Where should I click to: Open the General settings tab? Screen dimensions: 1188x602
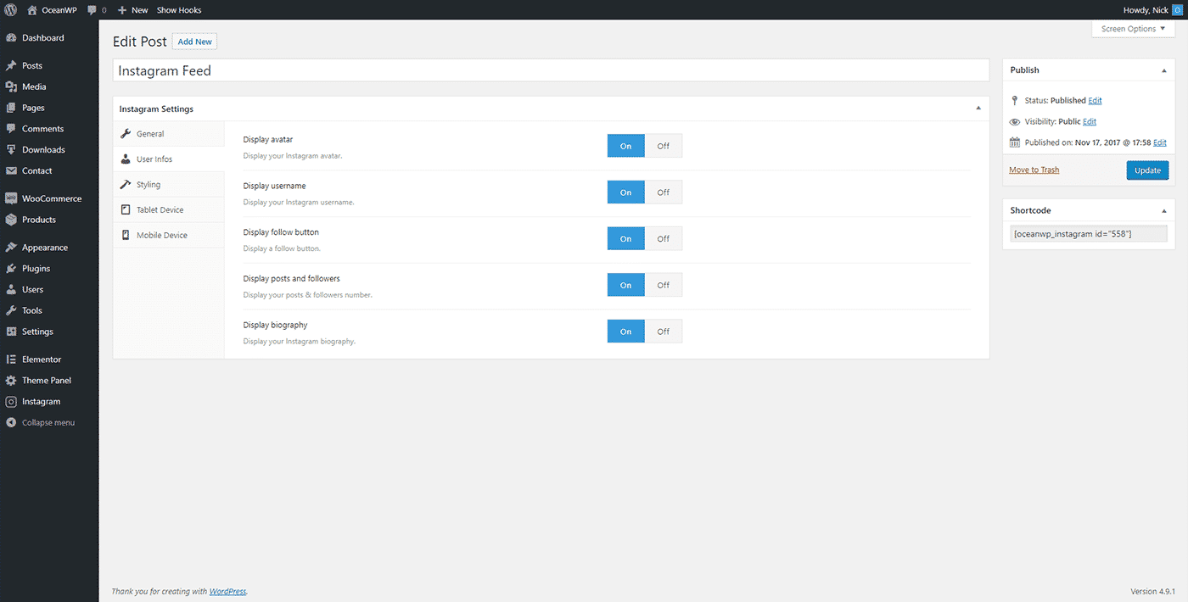[169, 134]
